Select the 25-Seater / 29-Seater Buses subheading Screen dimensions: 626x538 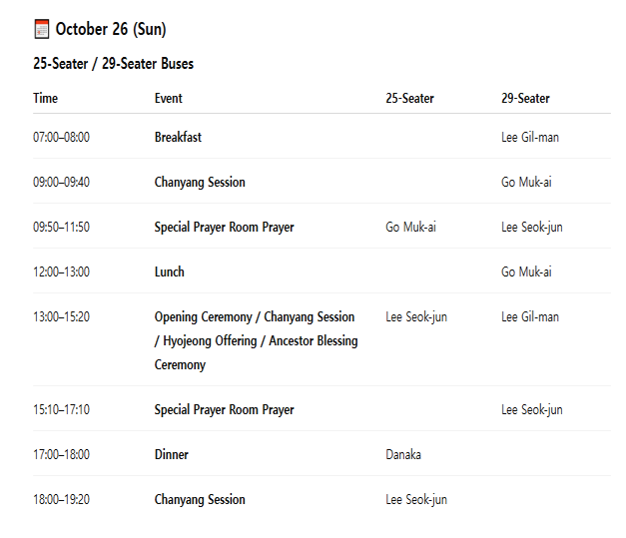pos(113,64)
